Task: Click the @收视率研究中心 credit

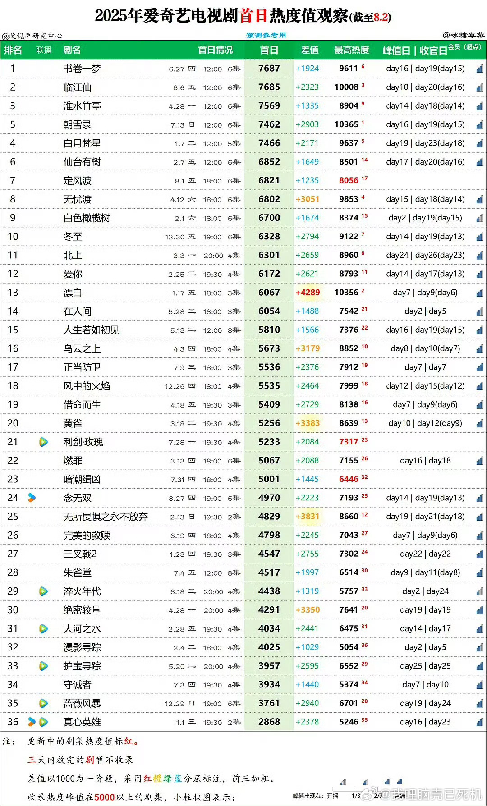Action: [32, 36]
